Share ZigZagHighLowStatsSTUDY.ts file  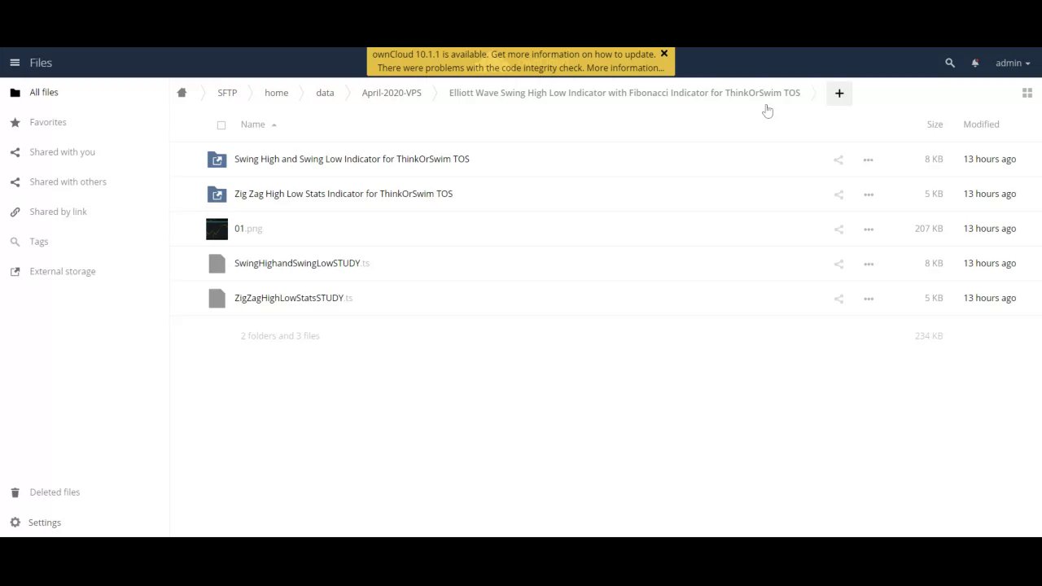pos(838,299)
